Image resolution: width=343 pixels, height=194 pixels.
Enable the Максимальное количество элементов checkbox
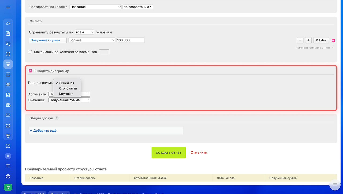30,52
